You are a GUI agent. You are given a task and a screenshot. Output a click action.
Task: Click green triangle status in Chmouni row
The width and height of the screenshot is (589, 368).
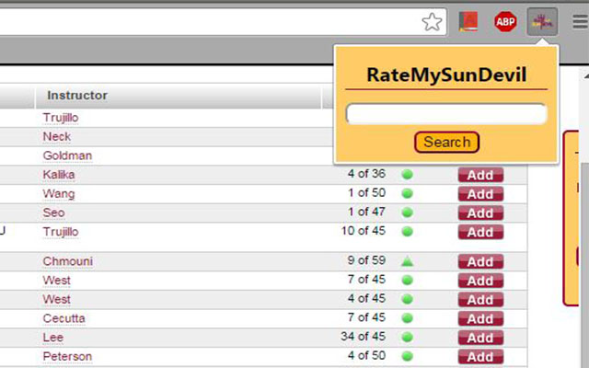[x=407, y=261]
